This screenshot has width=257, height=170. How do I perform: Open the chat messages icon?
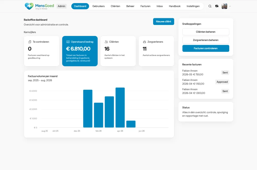[x=217, y=6]
